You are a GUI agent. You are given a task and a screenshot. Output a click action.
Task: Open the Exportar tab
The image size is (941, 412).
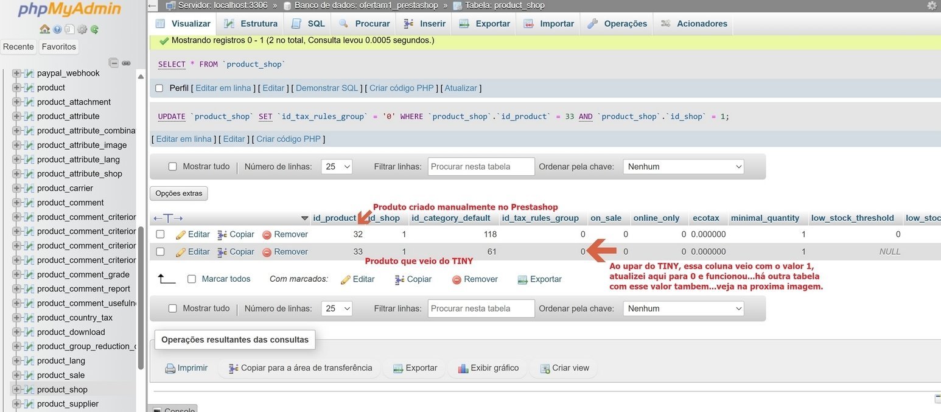coord(484,24)
